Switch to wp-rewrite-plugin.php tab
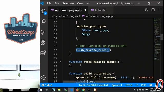Image resolution: width=164 pixels, height=92 pixels. click(68, 10)
